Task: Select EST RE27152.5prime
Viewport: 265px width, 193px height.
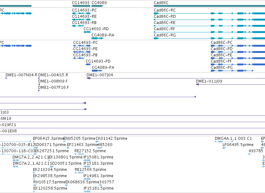Action: [x=90, y=151]
